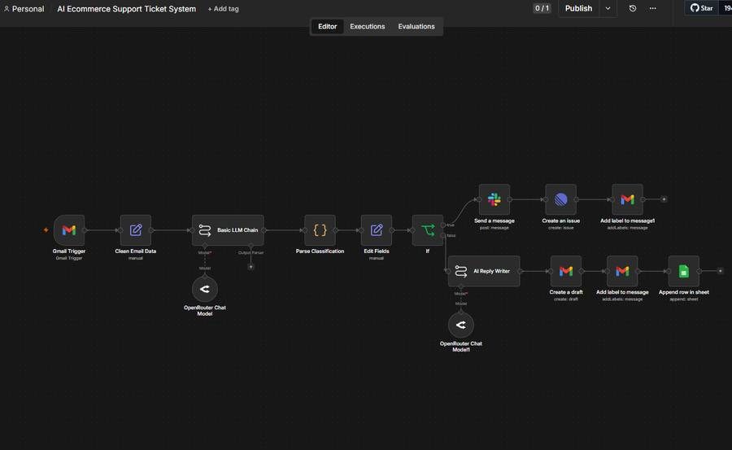The width and height of the screenshot is (732, 450).
Task: Open the Basic LLM Chain node
Action: [x=228, y=230]
